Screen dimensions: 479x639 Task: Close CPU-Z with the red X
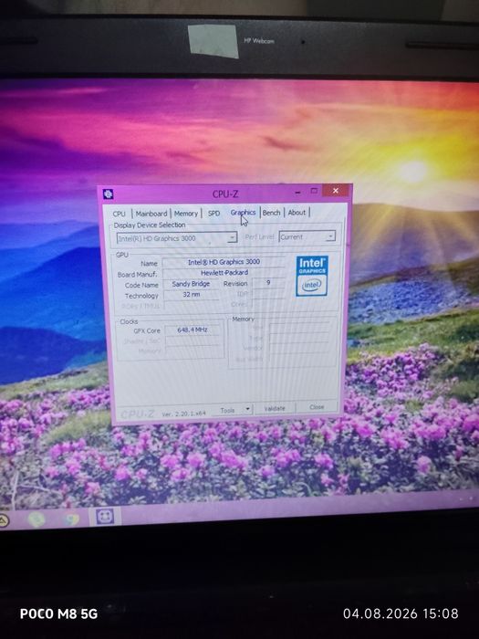335,190
